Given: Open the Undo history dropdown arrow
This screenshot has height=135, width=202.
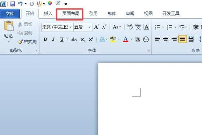Looking at the screenshot, I should (x=25, y=4).
